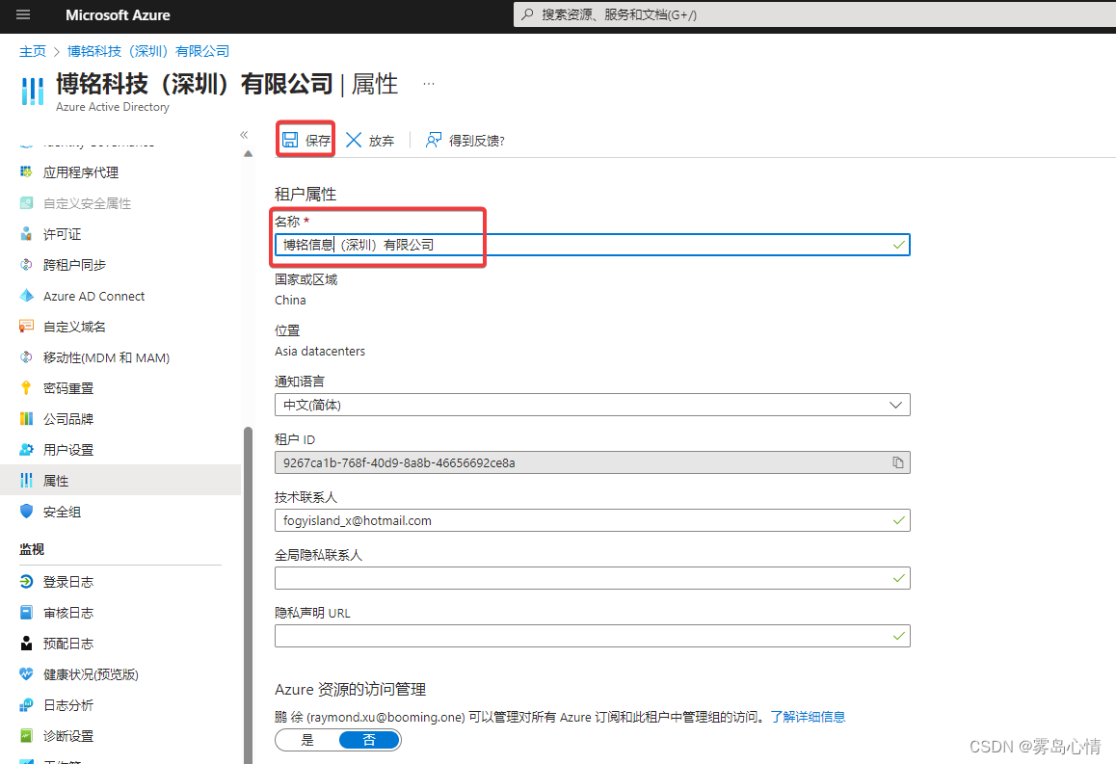The height and width of the screenshot is (764, 1116).
Task: Click the health status (健康状况) heart icon
Action: [x=26, y=673]
